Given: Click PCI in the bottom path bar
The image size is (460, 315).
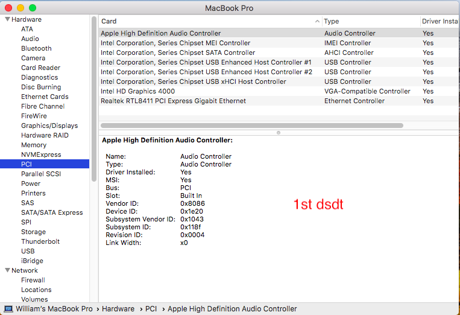Looking at the screenshot, I should click(151, 308).
